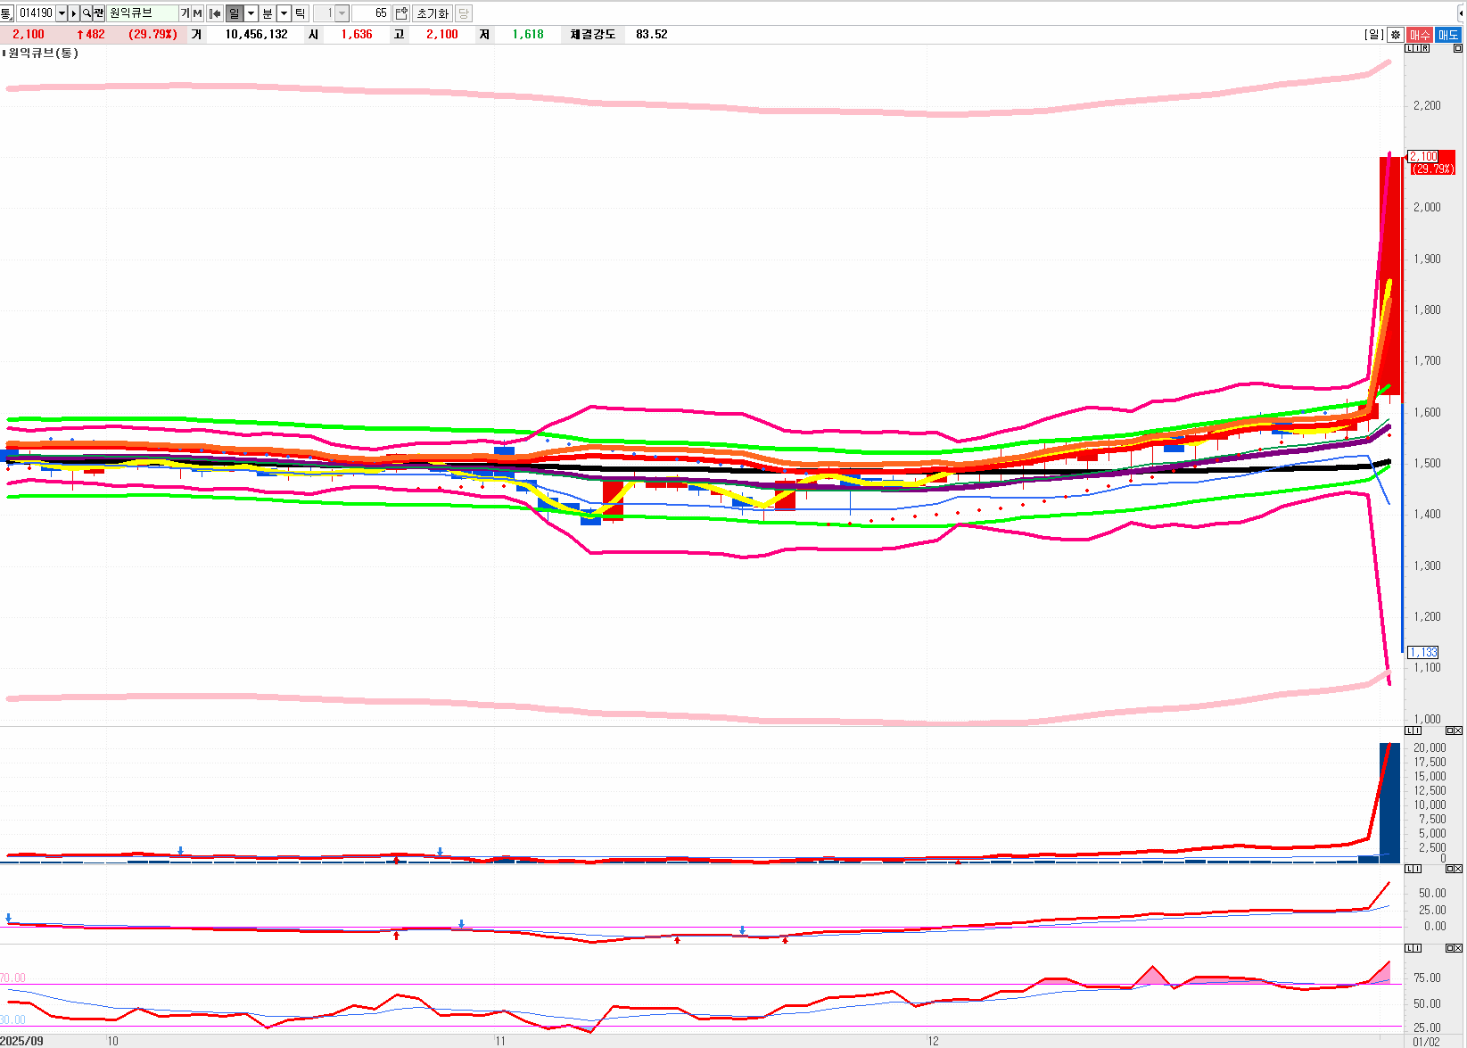Maximize the volume indicator panel
Viewport: 1467px width, 1048px height.
point(1450,730)
